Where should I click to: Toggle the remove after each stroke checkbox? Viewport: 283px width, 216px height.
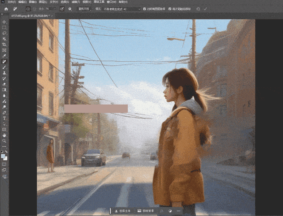[170, 9]
